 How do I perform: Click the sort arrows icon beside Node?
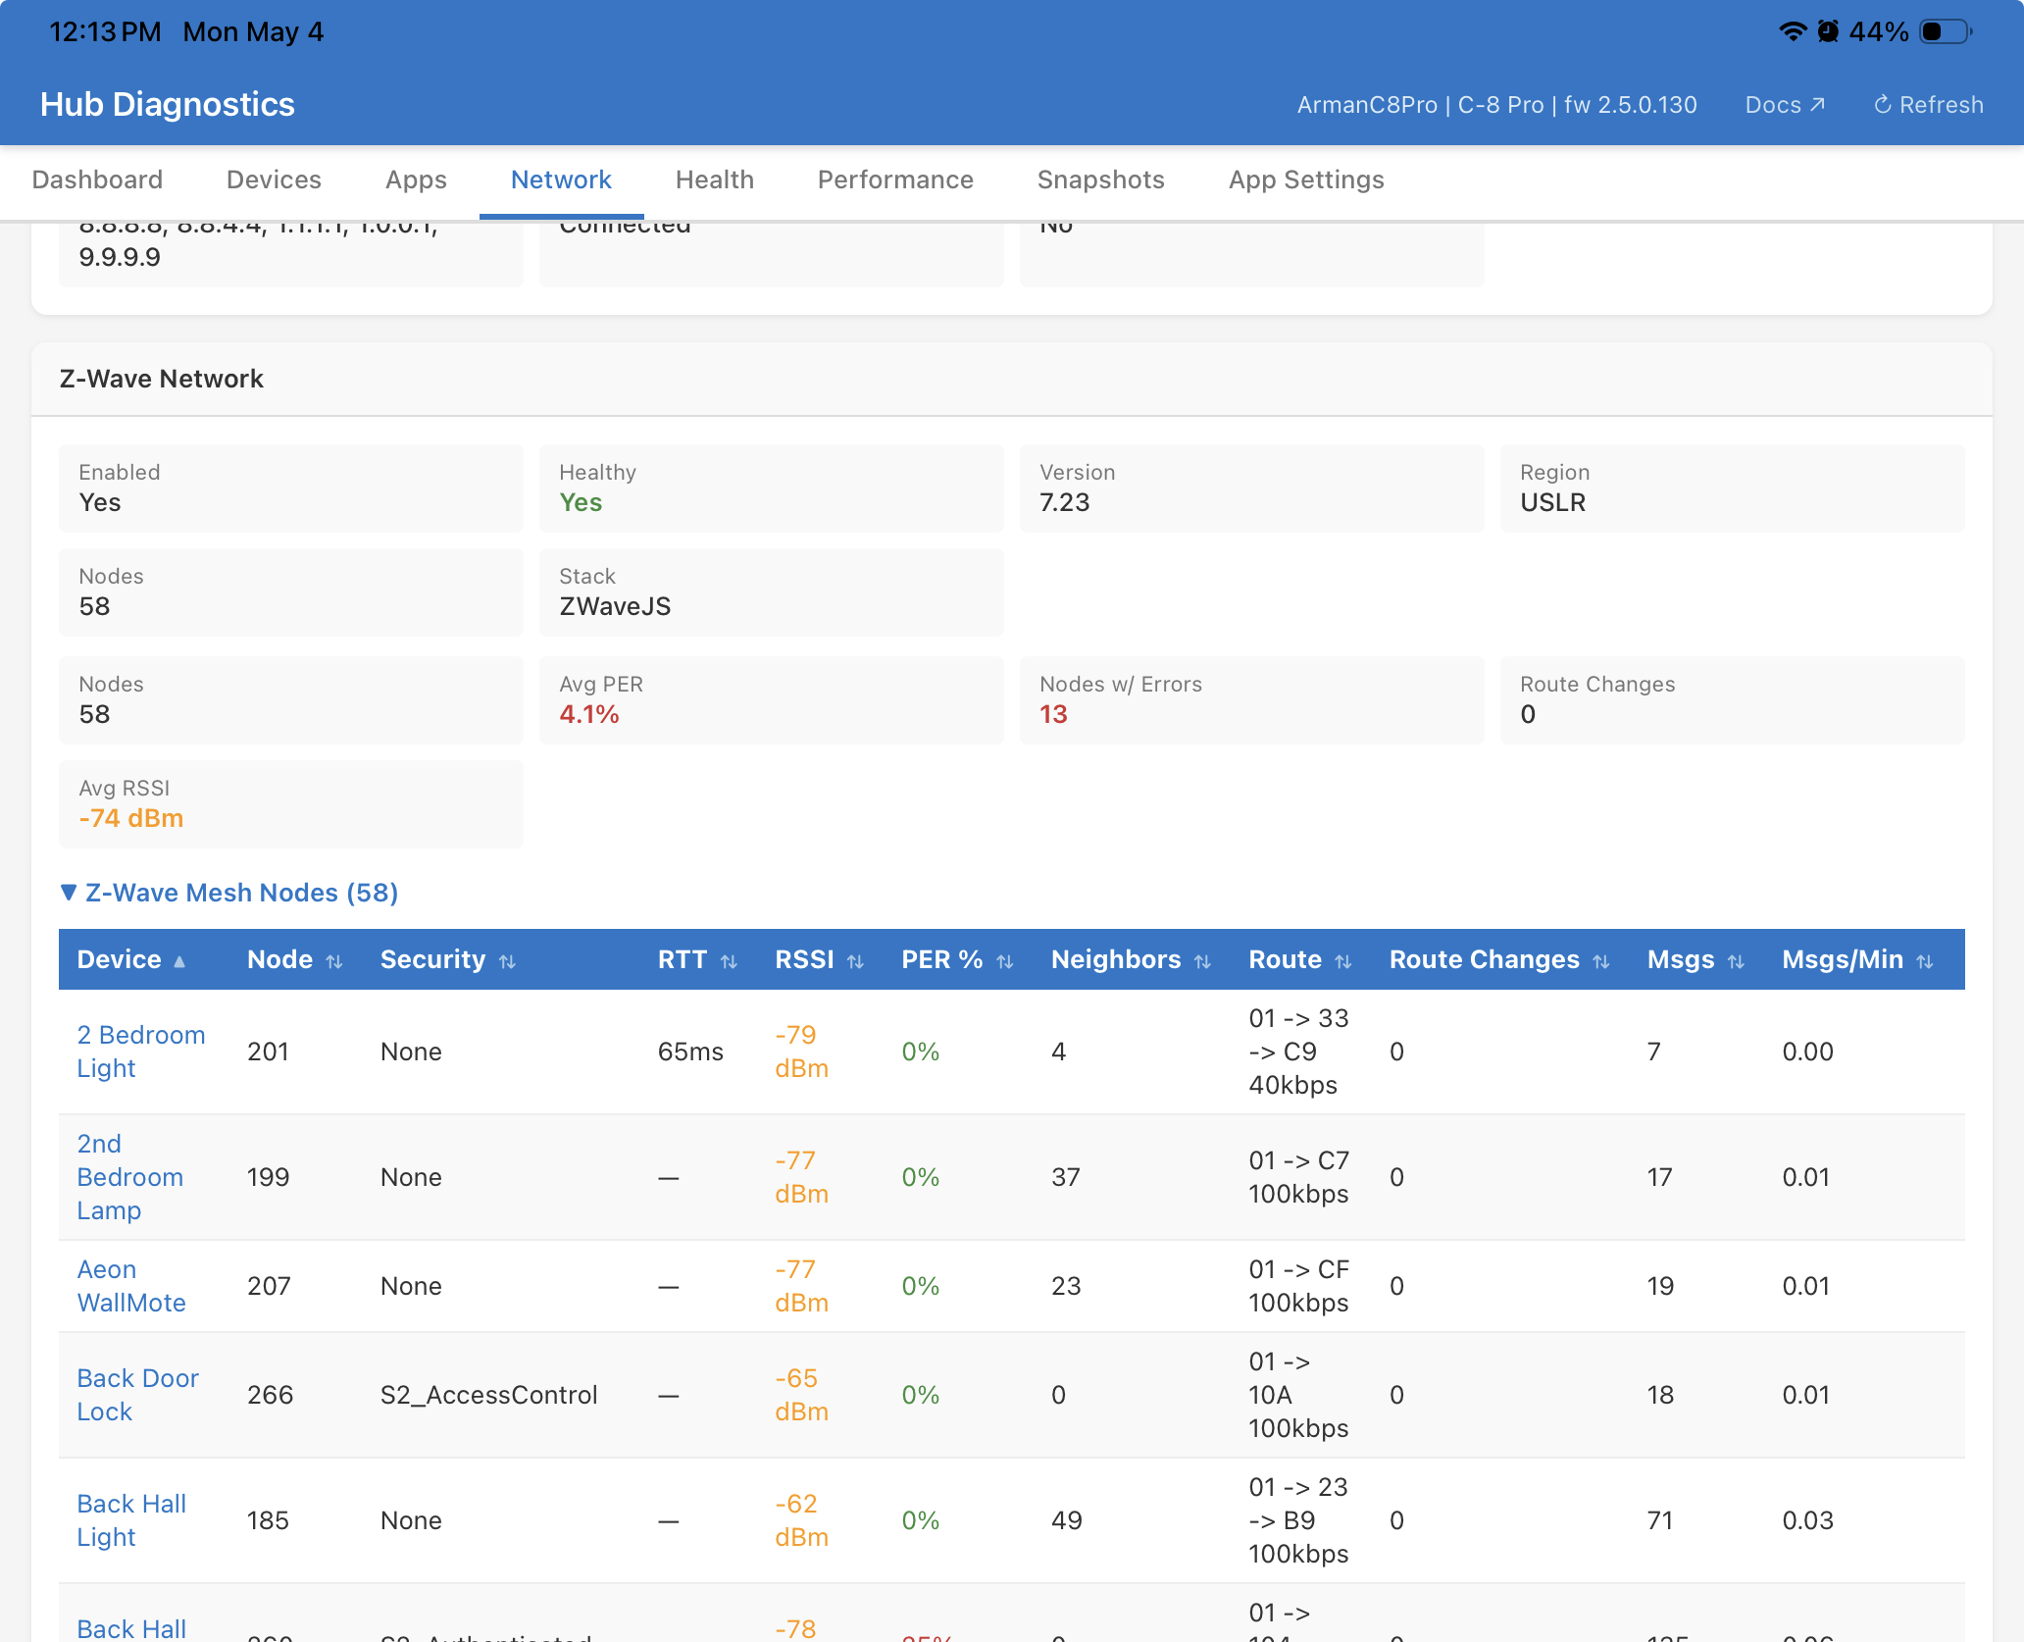click(334, 961)
